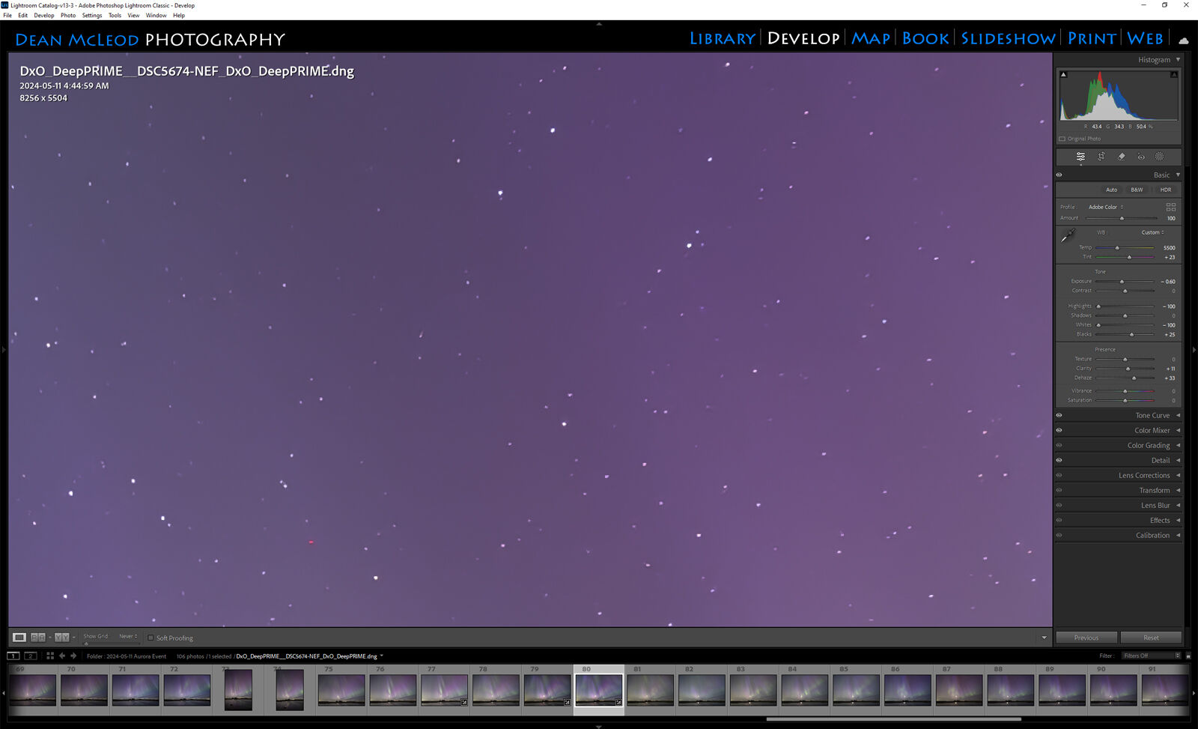The width and height of the screenshot is (1198, 729).
Task: Open the Masking tool
Action: coord(1159,157)
